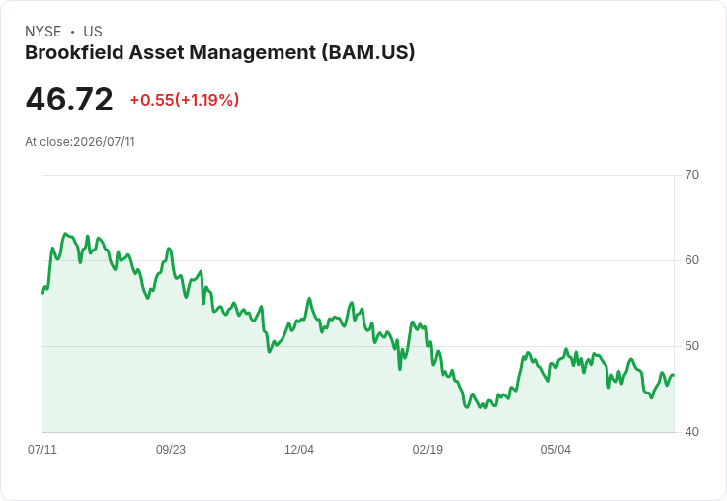Click the 40 price axis label
The image size is (727, 501).
[691, 432]
